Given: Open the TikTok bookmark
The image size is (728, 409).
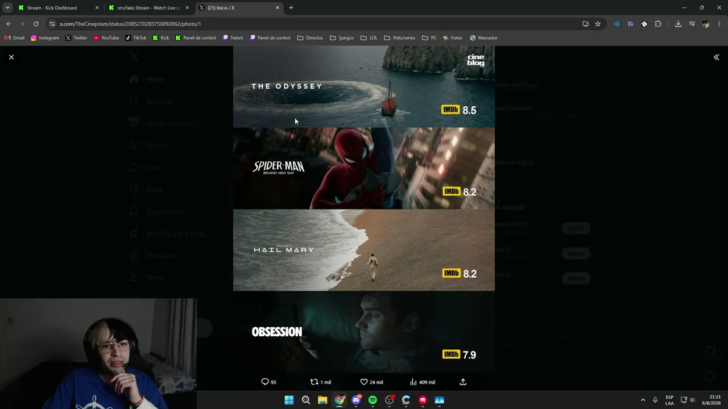Looking at the screenshot, I should coord(136,38).
